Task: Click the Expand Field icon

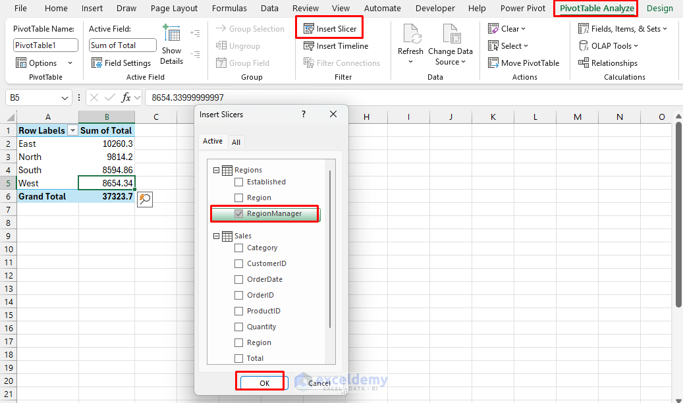Action: point(195,33)
